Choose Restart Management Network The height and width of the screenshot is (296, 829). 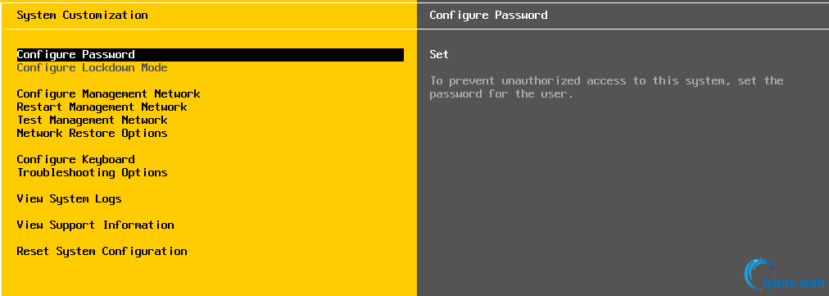click(102, 107)
